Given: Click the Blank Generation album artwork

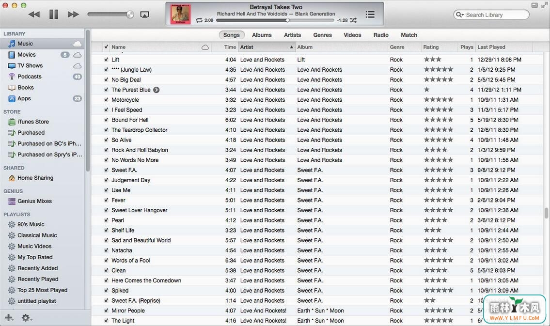Looking at the screenshot, I should [x=180, y=14].
